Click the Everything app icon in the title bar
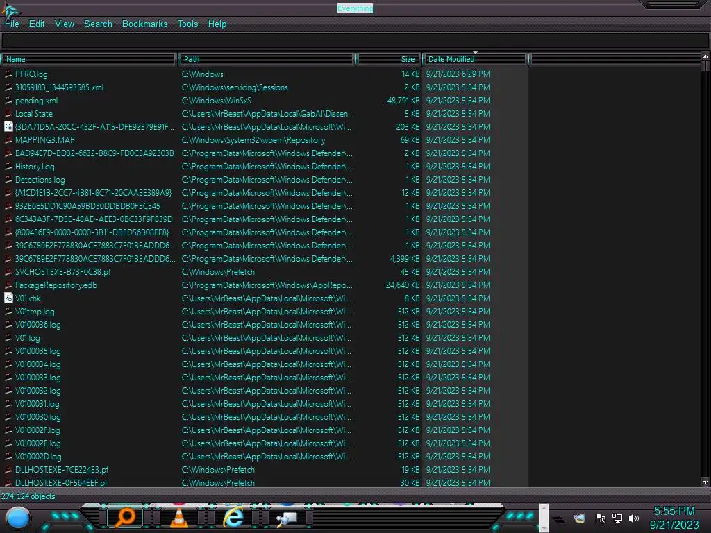Image resolution: width=711 pixels, height=533 pixels. click(10, 10)
